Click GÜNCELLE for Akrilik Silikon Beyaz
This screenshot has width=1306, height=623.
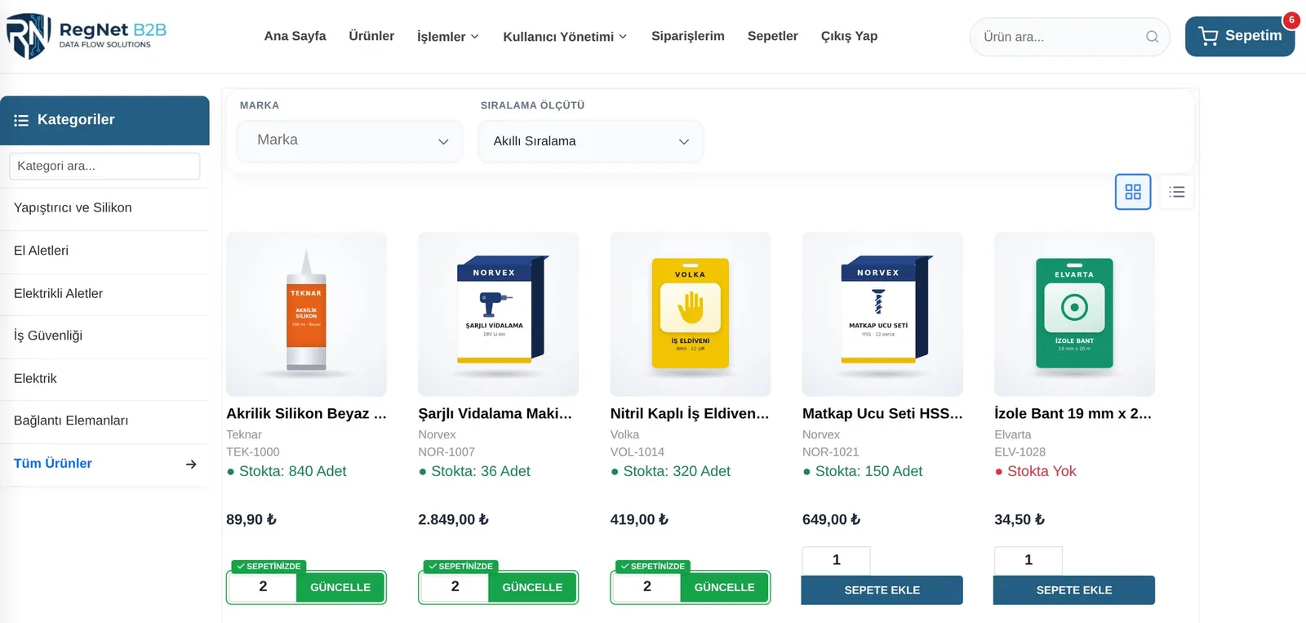[340, 587]
